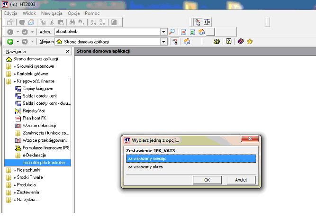Screen dimensions: 316x221
Task: Click the purple book icon in toolbar
Action: pos(241,41)
